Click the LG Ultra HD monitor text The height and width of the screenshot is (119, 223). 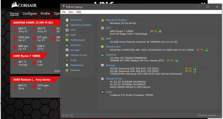click(x=128, y=58)
